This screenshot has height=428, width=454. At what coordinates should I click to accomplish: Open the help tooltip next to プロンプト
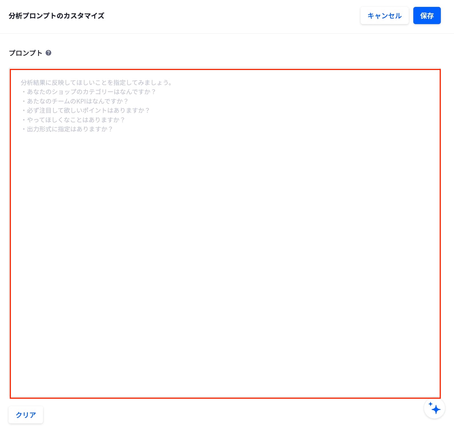[x=48, y=53]
